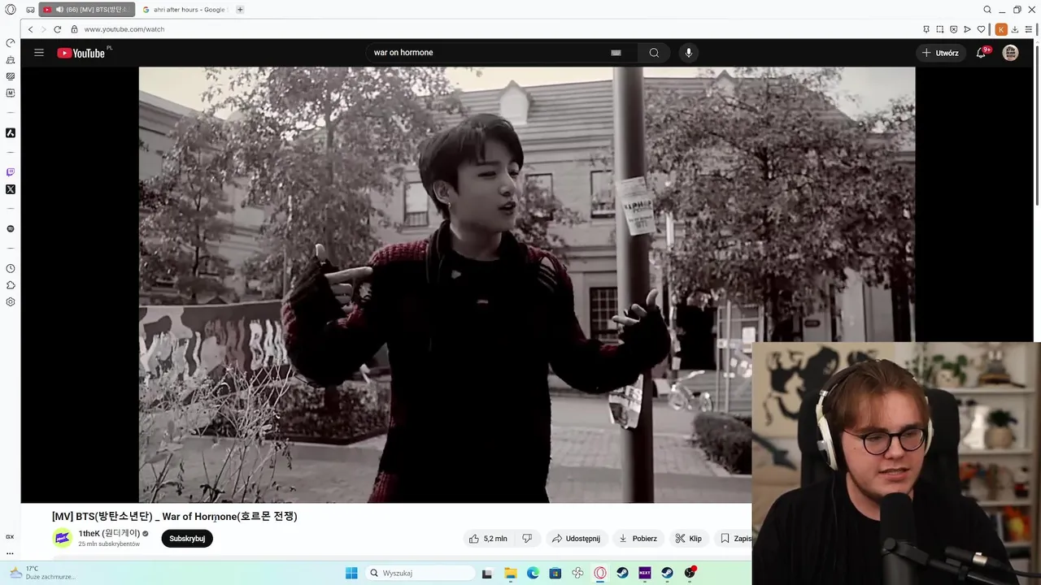The image size is (1041, 585).
Task: Save the video with the Zapisz button
Action: click(x=735, y=539)
